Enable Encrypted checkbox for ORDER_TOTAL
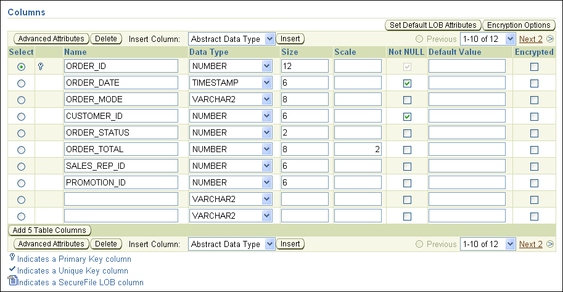Image resolution: width=563 pixels, height=292 pixels. point(534,150)
